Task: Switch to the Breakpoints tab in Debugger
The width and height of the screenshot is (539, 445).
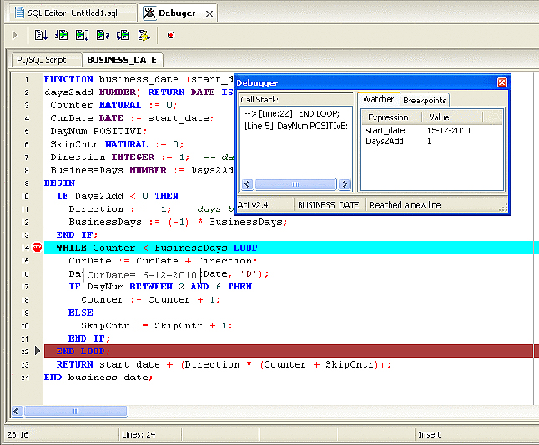Action: (x=425, y=100)
